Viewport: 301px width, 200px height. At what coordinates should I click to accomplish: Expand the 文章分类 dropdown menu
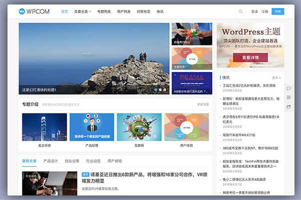click(83, 11)
